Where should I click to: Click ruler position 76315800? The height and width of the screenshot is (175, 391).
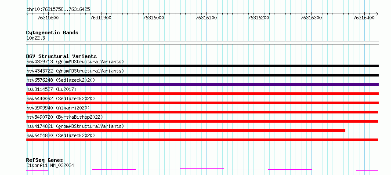tap(48, 18)
